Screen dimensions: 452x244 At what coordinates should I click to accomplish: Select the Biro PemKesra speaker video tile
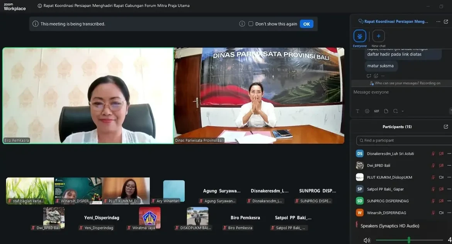coord(88,96)
